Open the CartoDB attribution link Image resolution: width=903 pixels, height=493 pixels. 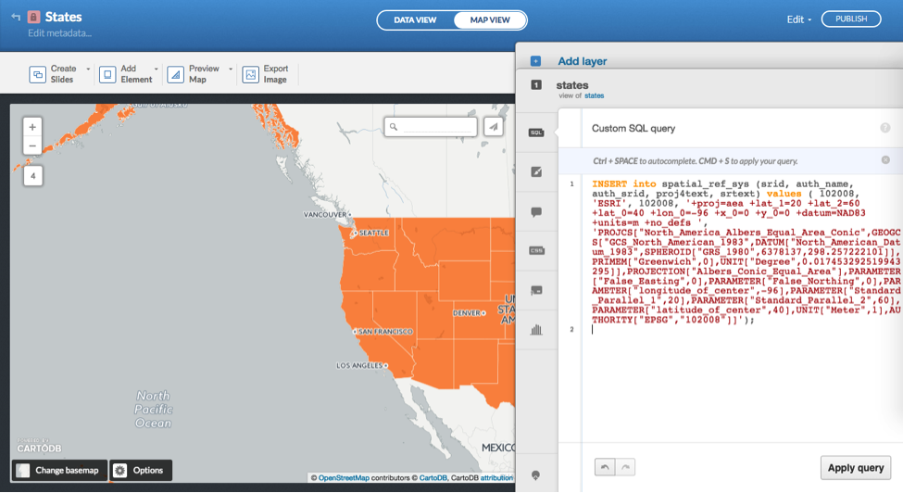(433, 477)
